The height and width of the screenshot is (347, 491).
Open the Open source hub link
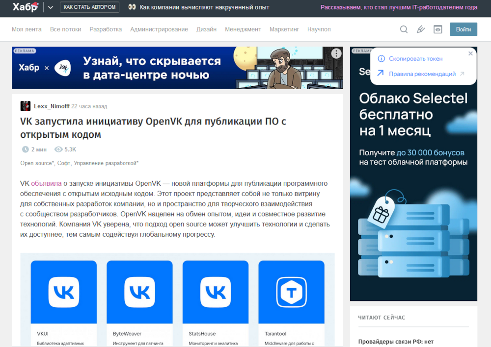[37, 163]
